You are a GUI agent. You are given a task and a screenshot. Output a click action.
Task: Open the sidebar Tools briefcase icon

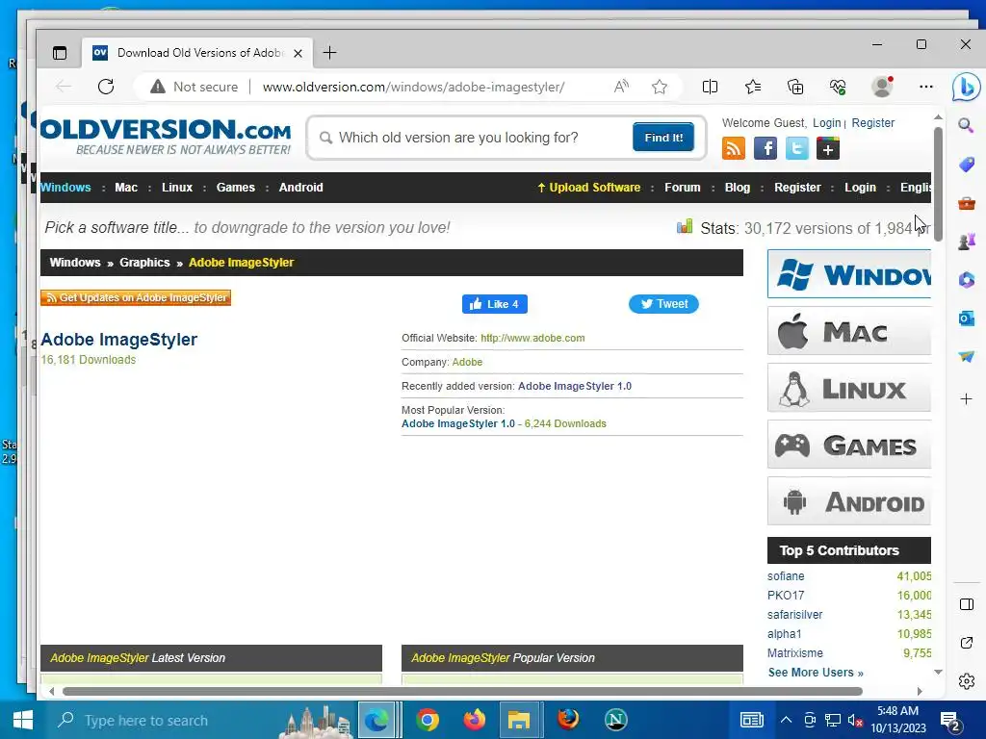(967, 204)
